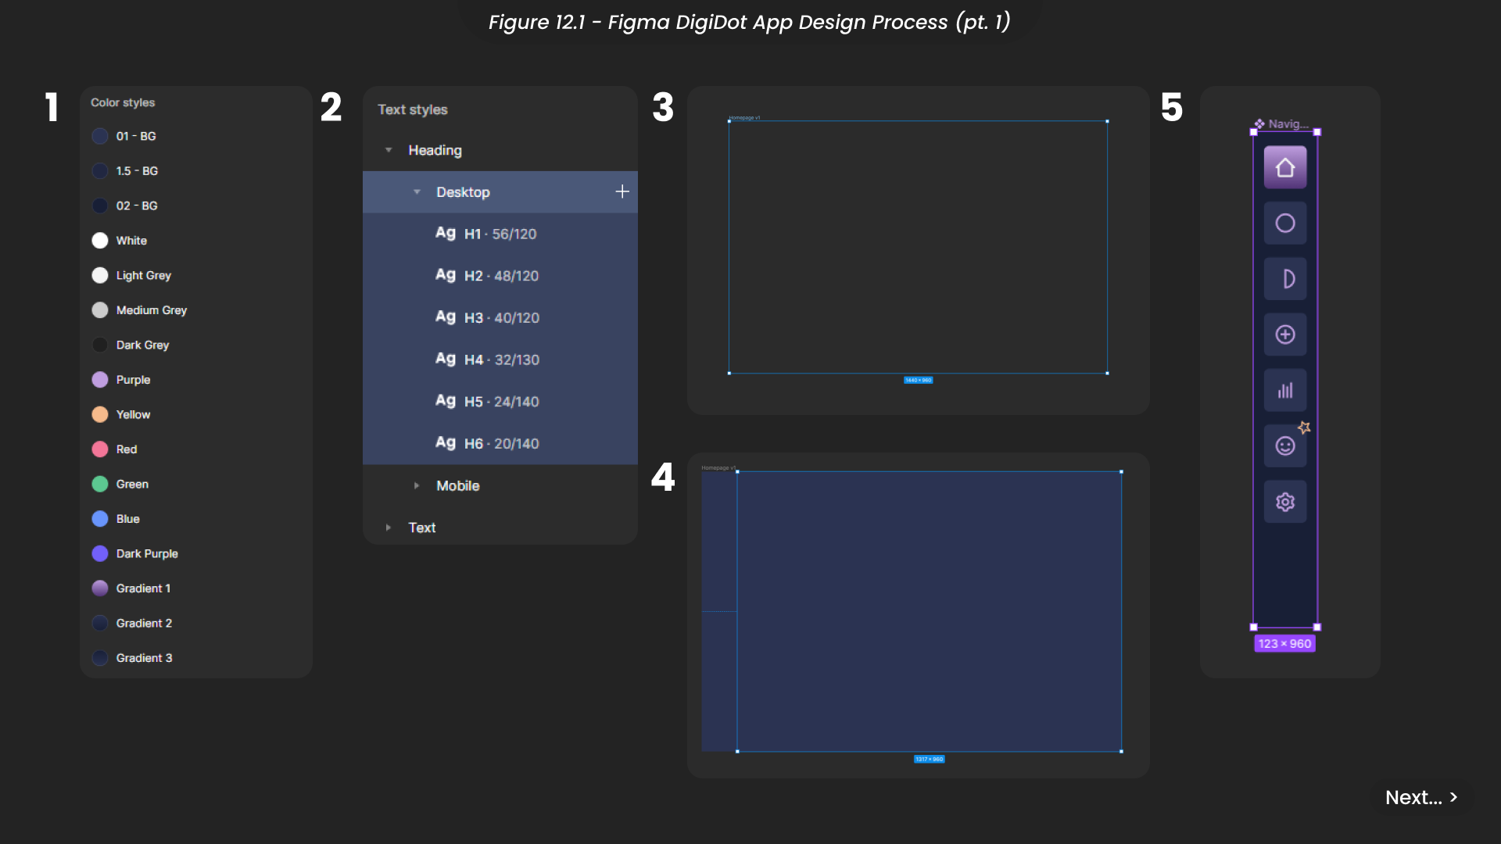Click the Navig... component label
Screen dimensions: 1501x844
coord(1282,123)
